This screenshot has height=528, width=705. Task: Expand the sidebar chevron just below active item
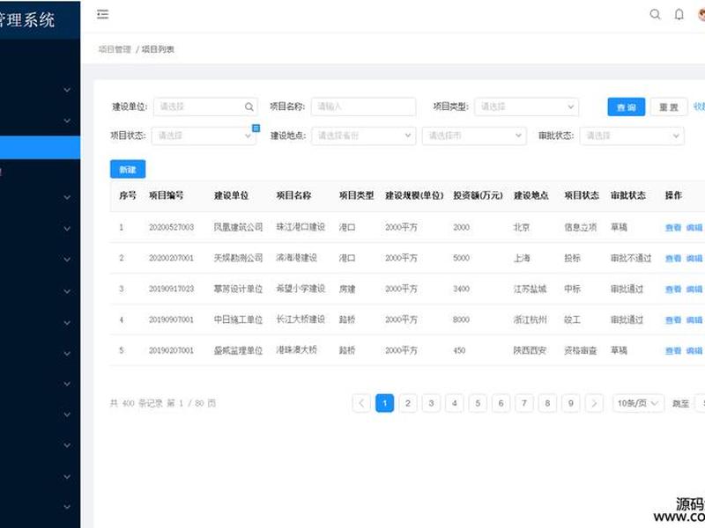tap(67, 197)
